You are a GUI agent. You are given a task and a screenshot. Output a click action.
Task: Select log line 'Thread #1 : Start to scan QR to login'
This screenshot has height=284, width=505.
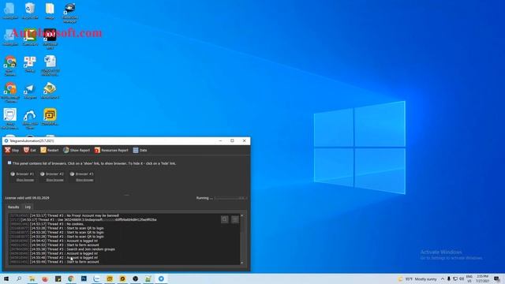(57, 228)
